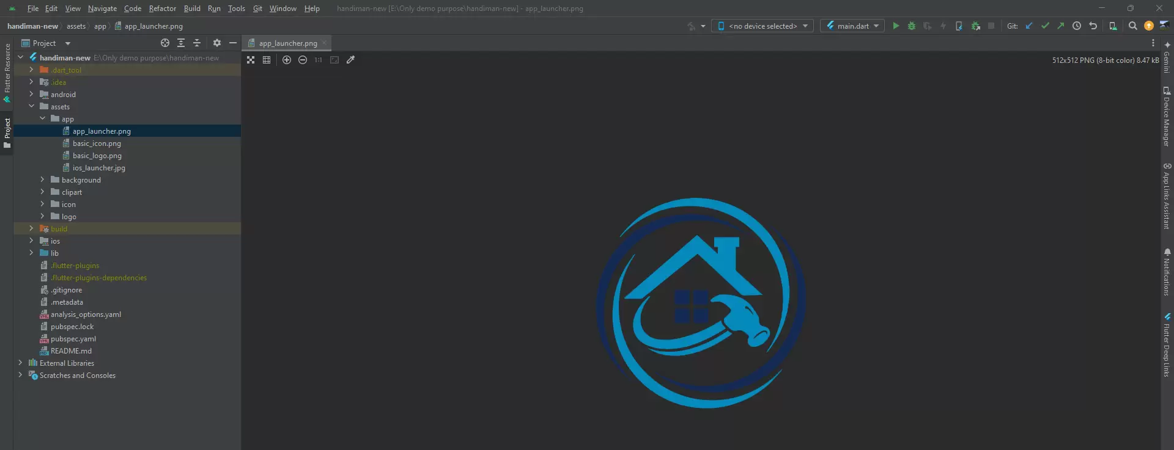
Task: Commit changes with the Git checkmark icon
Action: 1045,26
